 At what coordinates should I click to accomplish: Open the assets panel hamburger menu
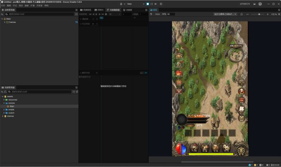point(76,87)
